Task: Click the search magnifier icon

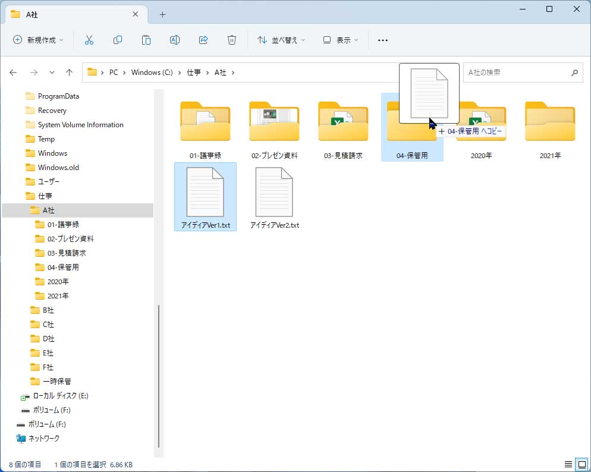Action: [x=574, y=73]
